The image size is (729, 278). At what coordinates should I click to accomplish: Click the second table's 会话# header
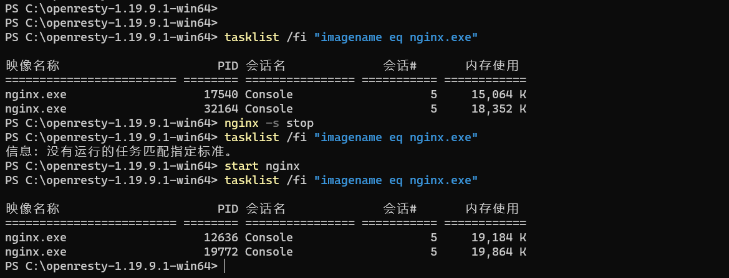pyautogui.click(x=399, y=209)
